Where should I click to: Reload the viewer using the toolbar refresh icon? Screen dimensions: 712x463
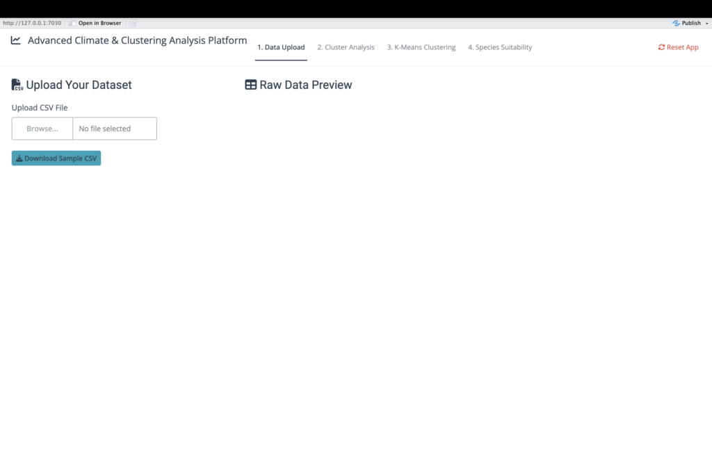[x=133, y=23]
